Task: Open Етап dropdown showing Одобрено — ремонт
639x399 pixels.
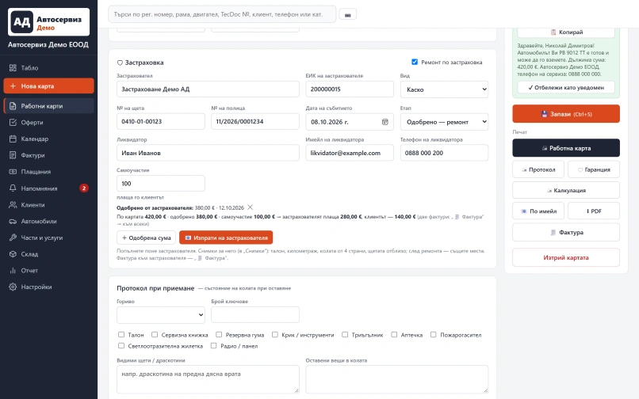Action: coord(444,122)
